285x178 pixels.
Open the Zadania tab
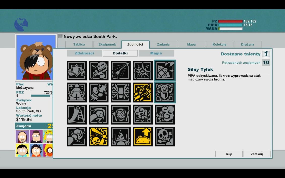(163, 44)
